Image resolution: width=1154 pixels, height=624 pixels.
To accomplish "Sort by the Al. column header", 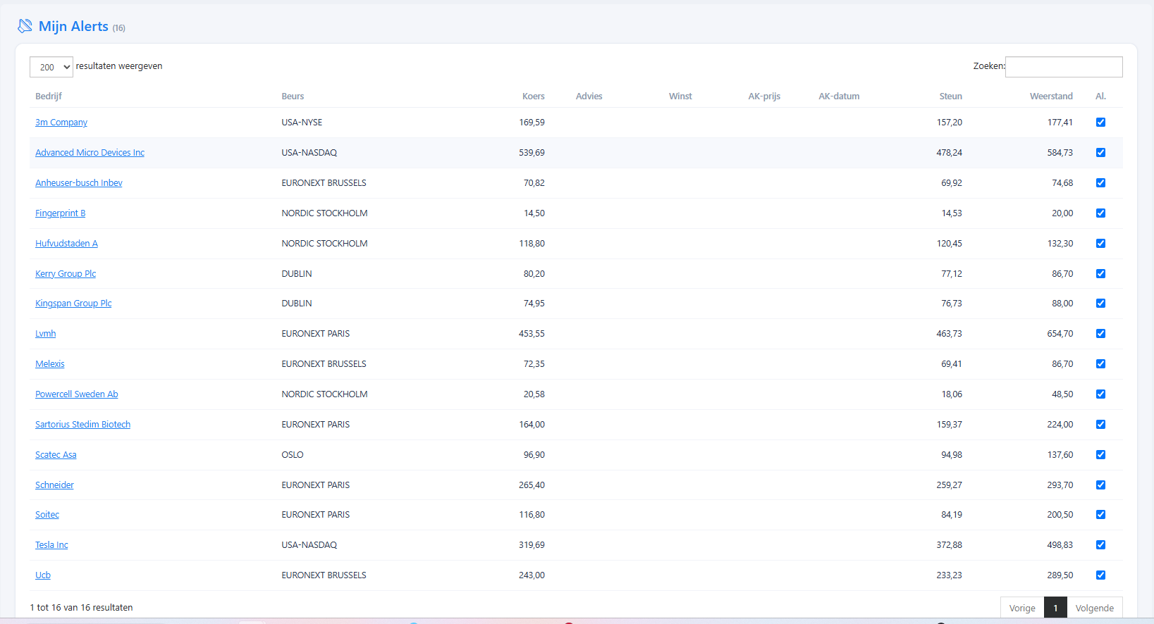I will pyautogui.click(x=1100, y=96).
